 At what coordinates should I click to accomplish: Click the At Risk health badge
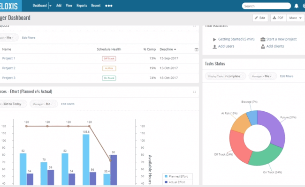109,68
